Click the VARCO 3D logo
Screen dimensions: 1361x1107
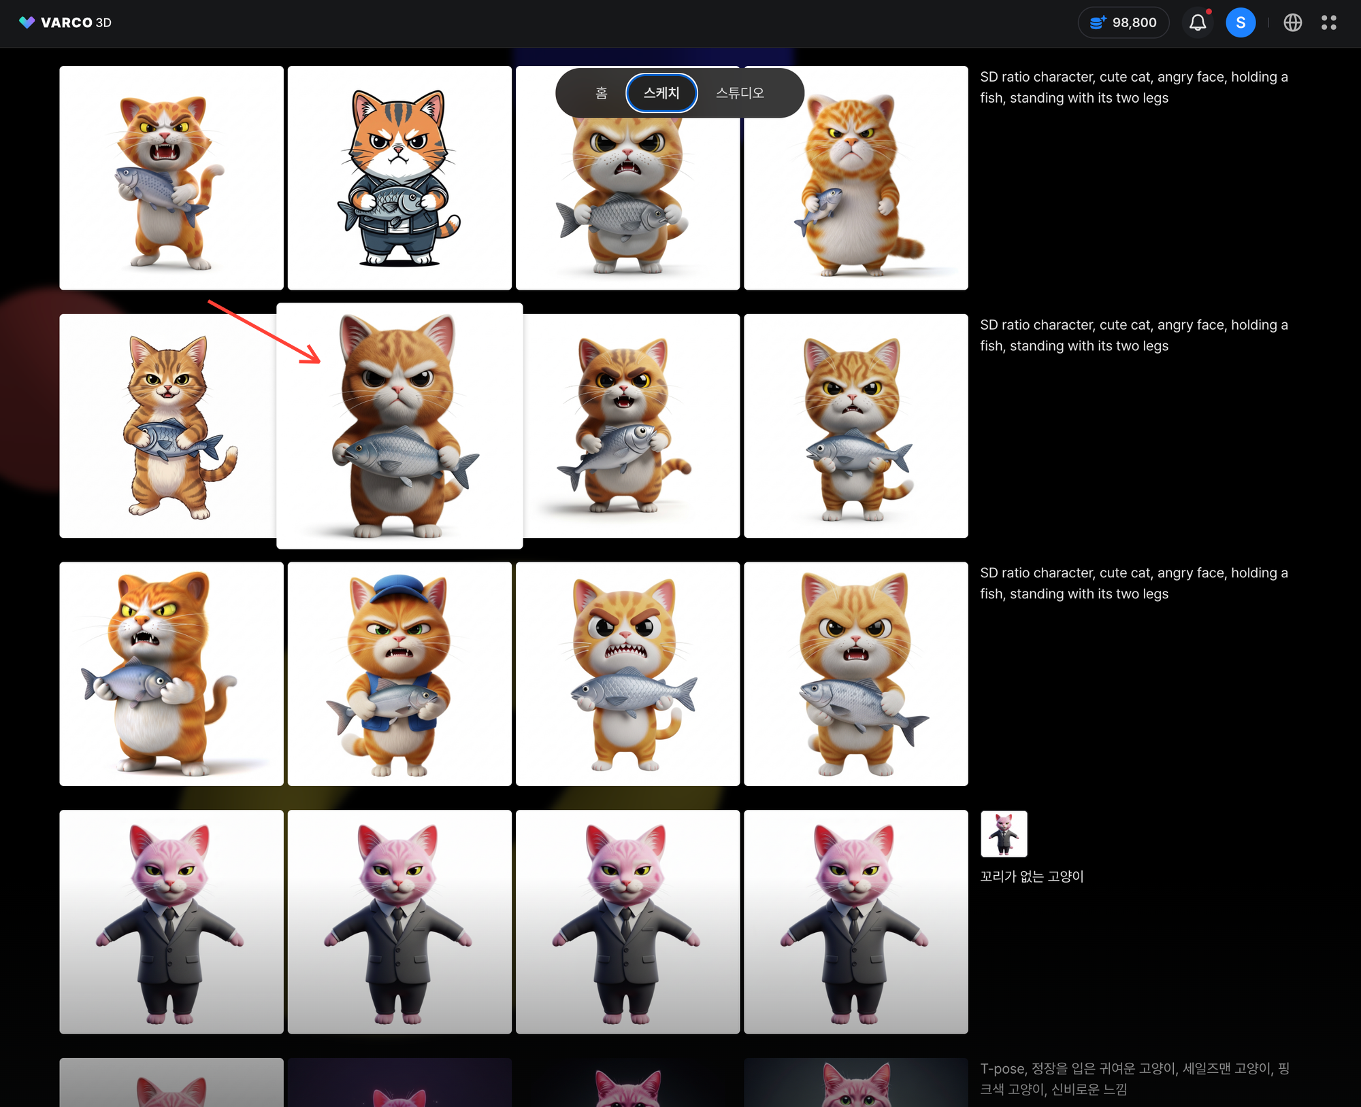[x=65, y=22]
